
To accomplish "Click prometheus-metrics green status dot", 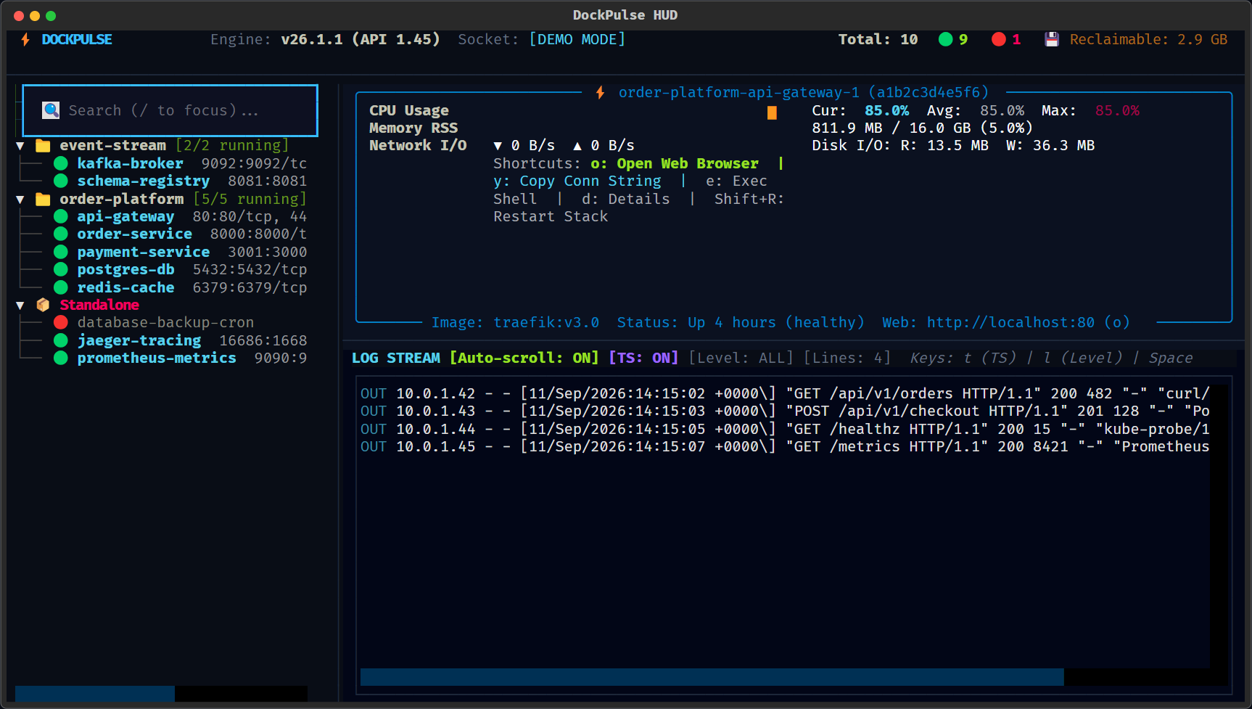I will [61, 358].
